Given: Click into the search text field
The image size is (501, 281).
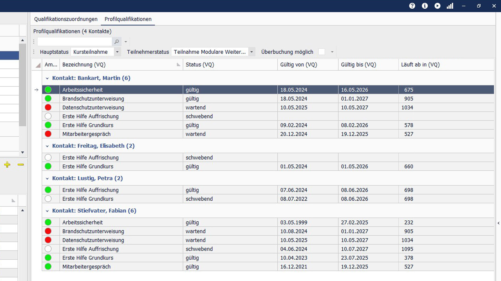Looking at the screenshot, I should (74, 42).
